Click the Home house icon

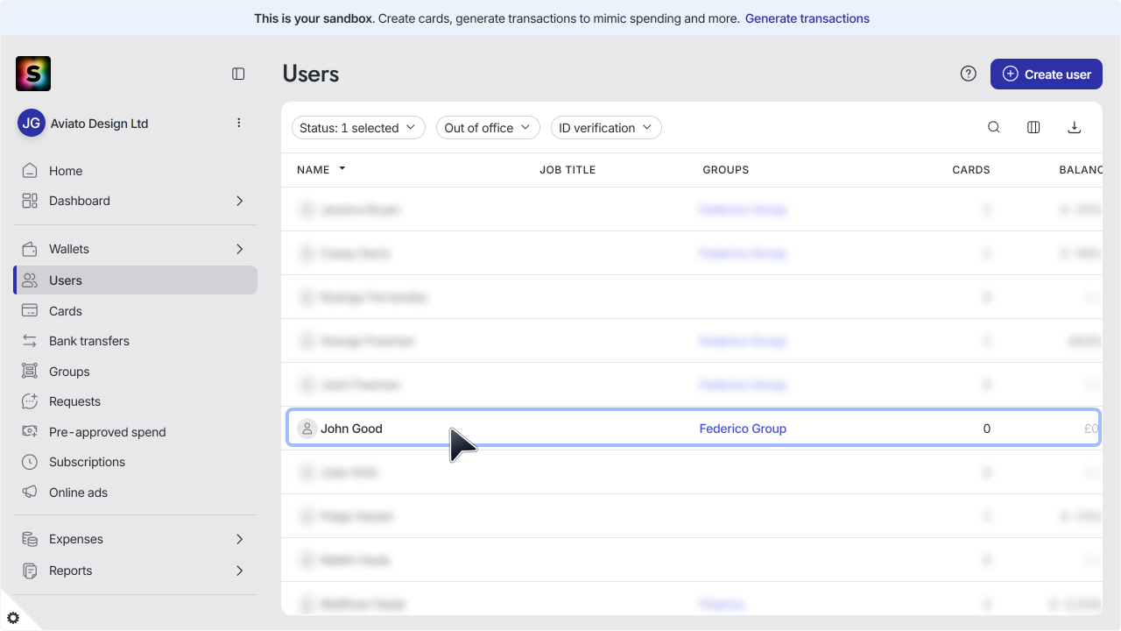coord(30,171)
